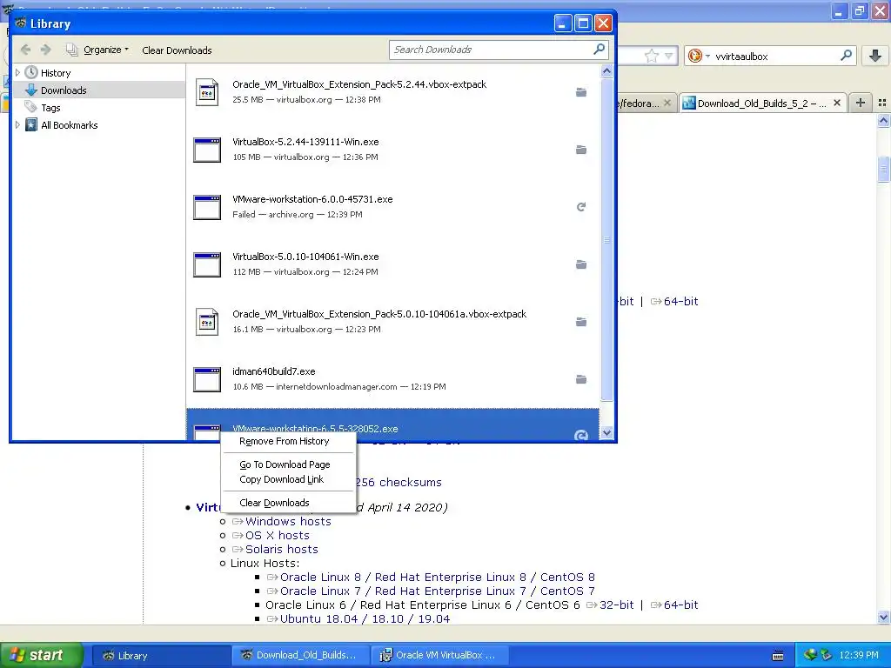Close the fedora browser tab
The width and height of the screenshot is (891, 668).
coord(667,103)
